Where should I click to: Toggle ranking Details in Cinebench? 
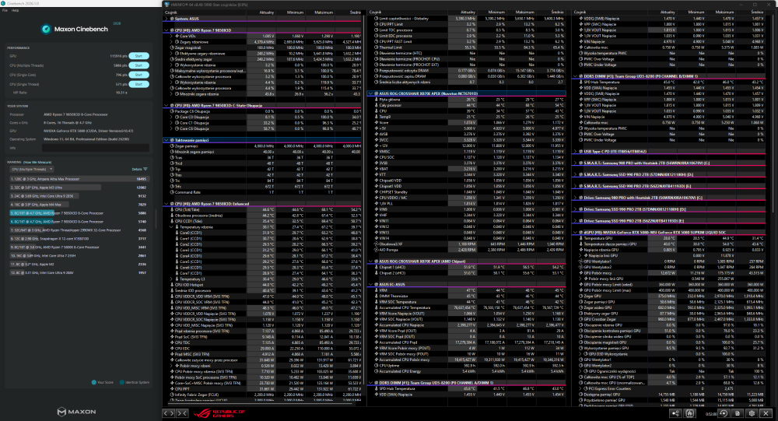(139, 170)
